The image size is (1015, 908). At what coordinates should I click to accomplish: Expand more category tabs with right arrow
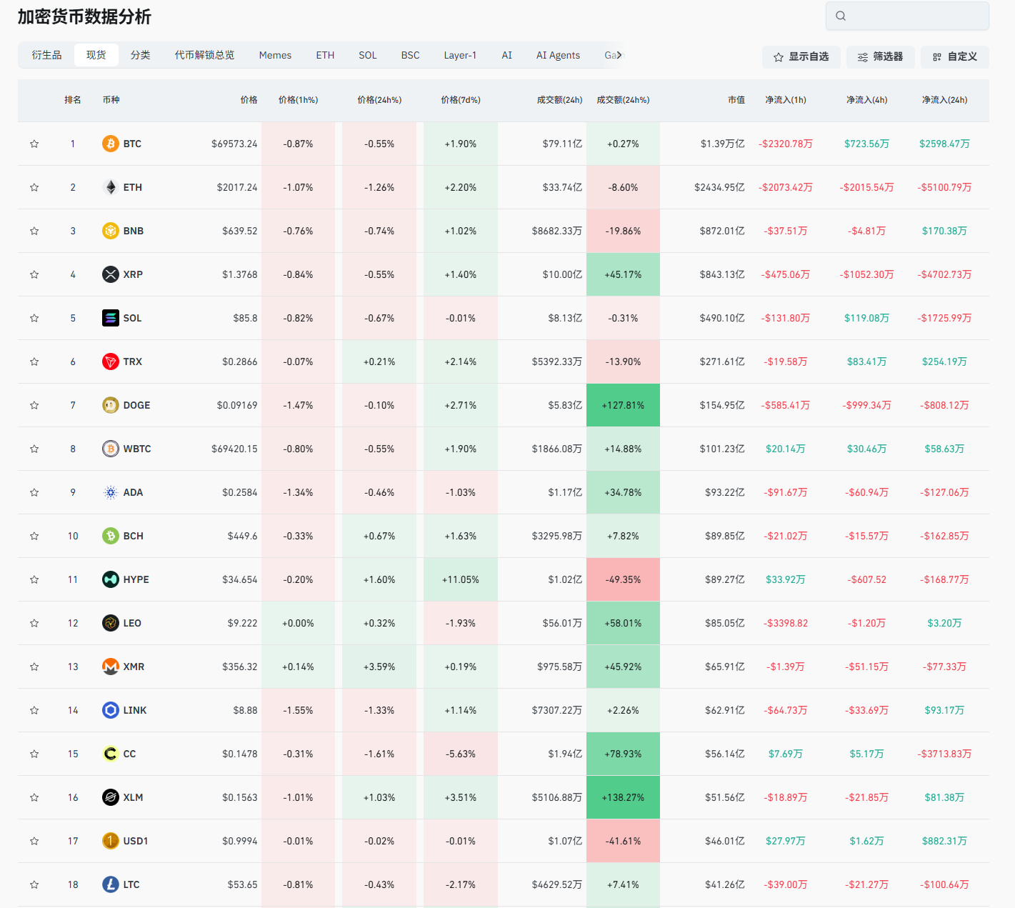tap(619, 55)
